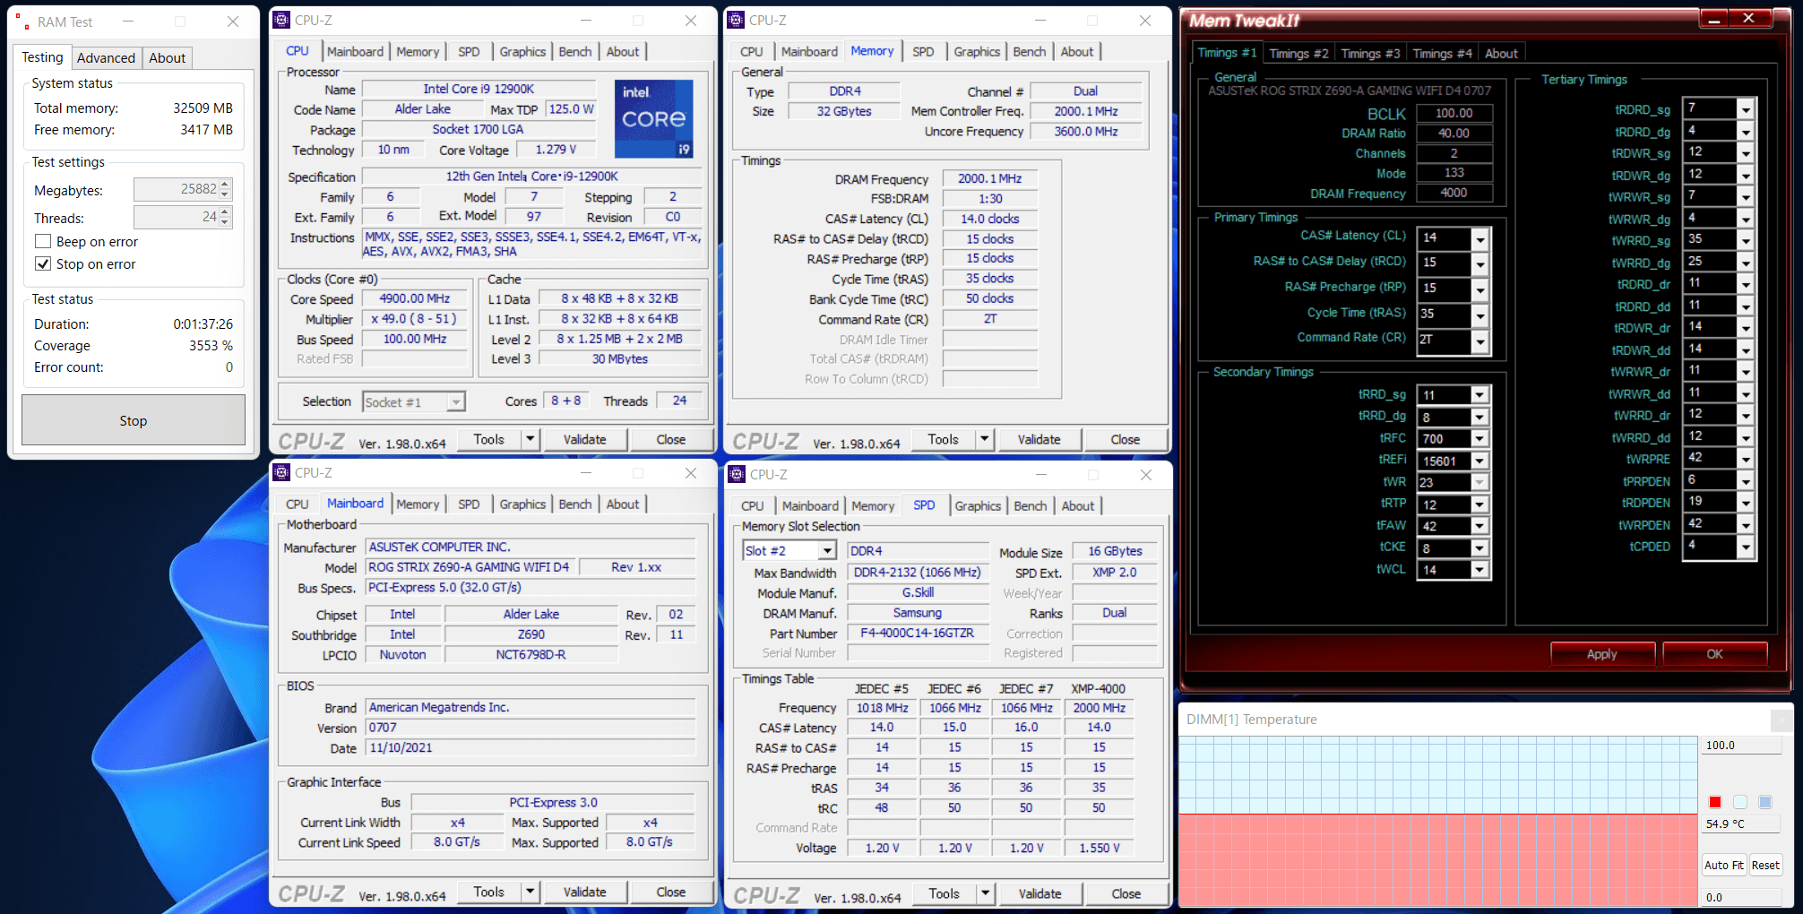Viewport: 1803px width, 914px height.
Task: Open the Command Rate (CR) dropdown
Action: 1480,341
